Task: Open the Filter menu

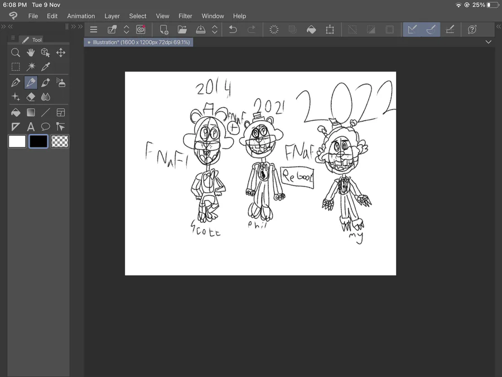Action: (185, 16)
